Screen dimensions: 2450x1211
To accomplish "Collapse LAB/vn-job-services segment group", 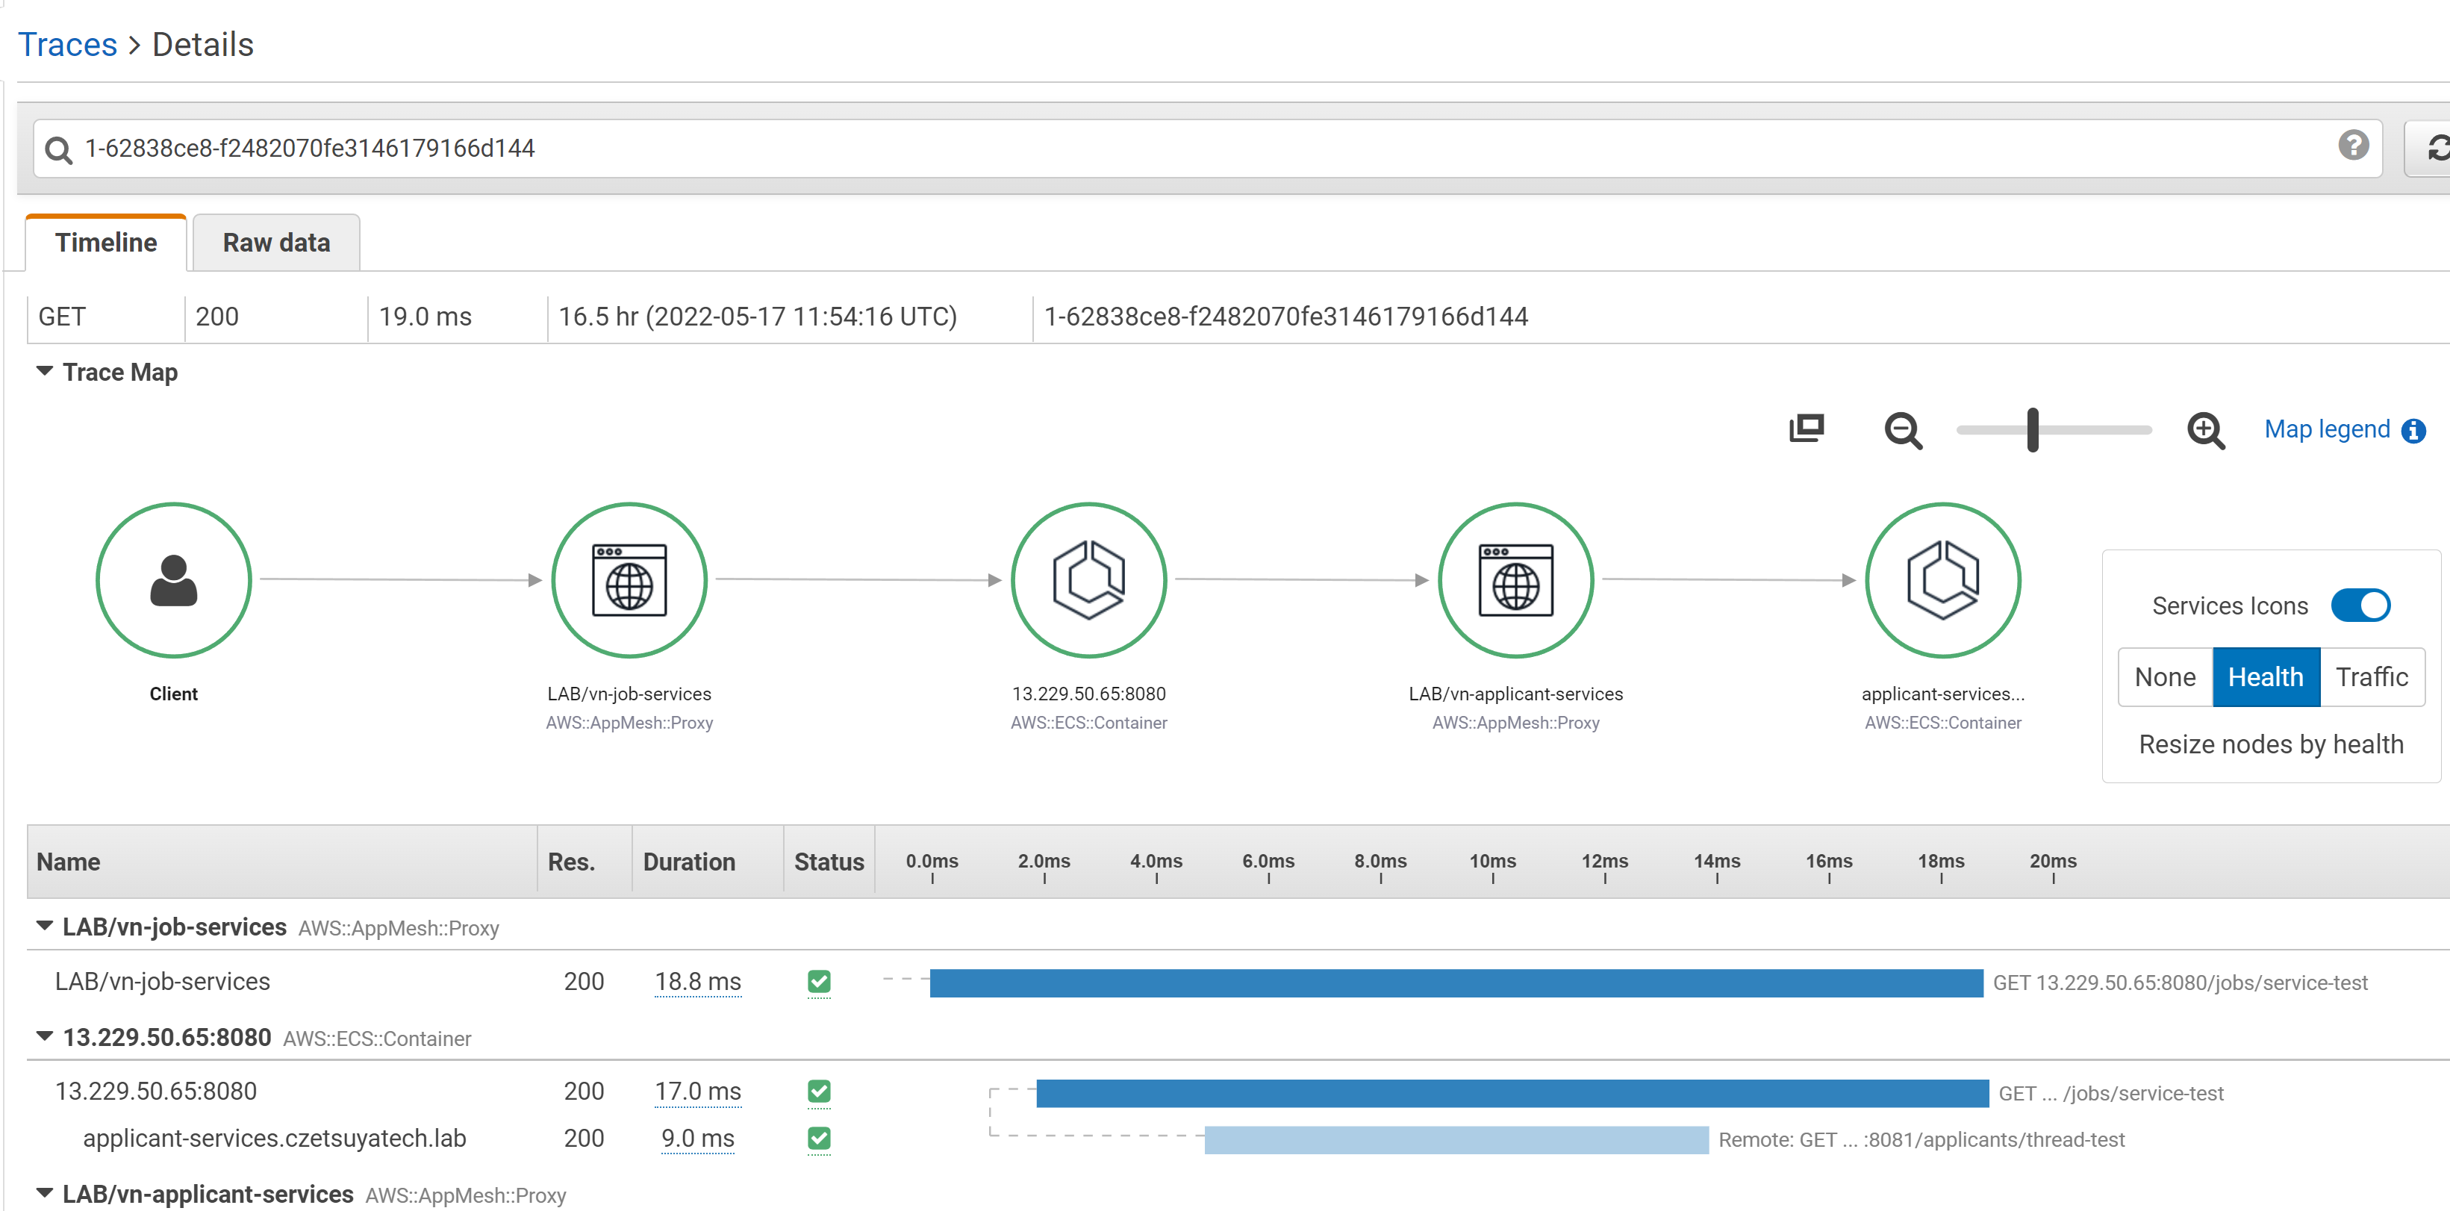I will 45,927.
